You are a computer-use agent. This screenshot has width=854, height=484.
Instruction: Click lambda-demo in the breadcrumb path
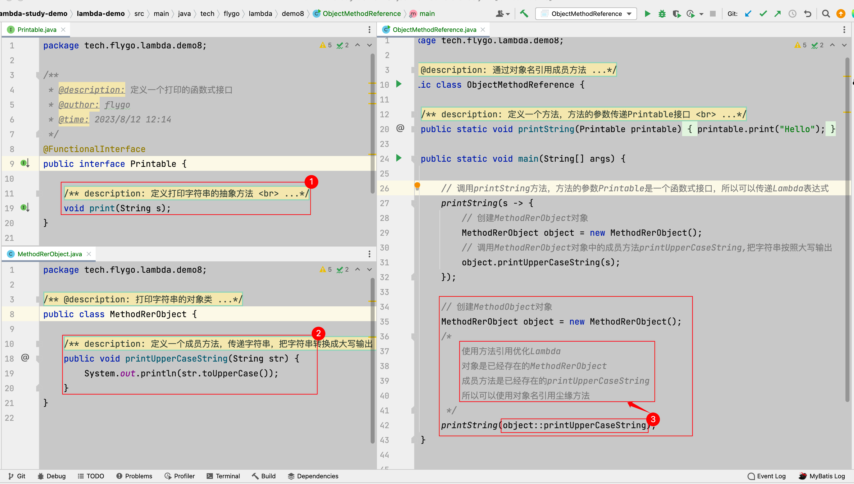click(101, 14)
